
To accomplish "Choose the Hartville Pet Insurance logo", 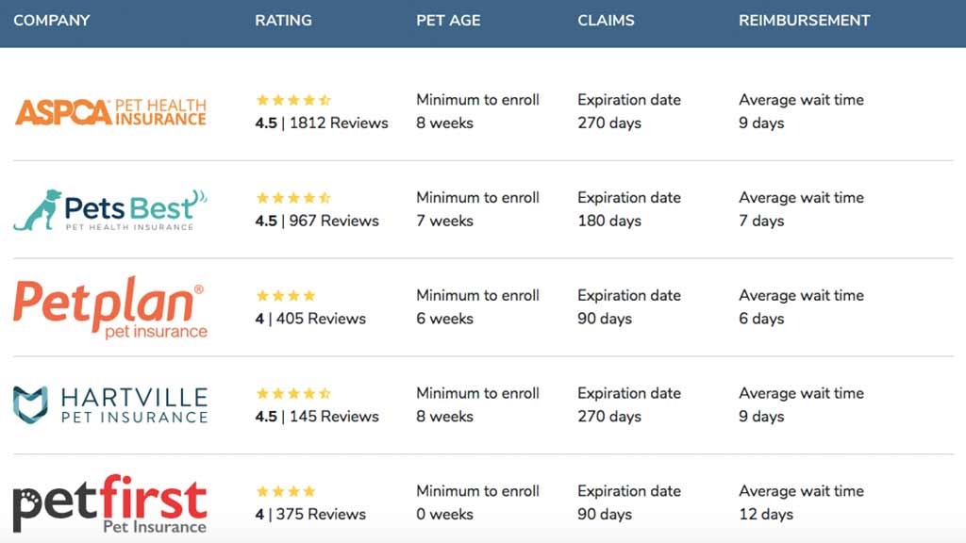I will point(110,405).
